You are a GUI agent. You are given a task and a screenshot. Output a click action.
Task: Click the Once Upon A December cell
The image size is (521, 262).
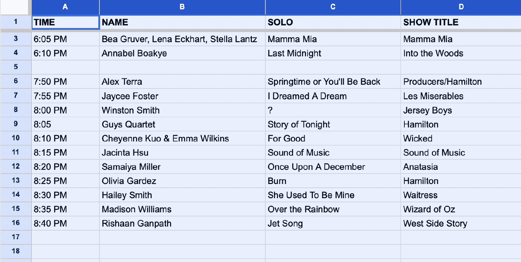click(x=333, y=167)
